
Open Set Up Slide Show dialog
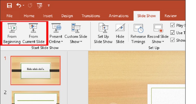103,33
